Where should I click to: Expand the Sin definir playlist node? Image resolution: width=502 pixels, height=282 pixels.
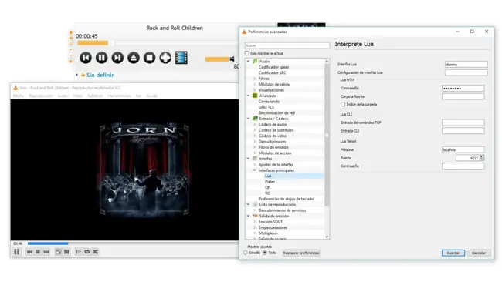pos(76,75)
